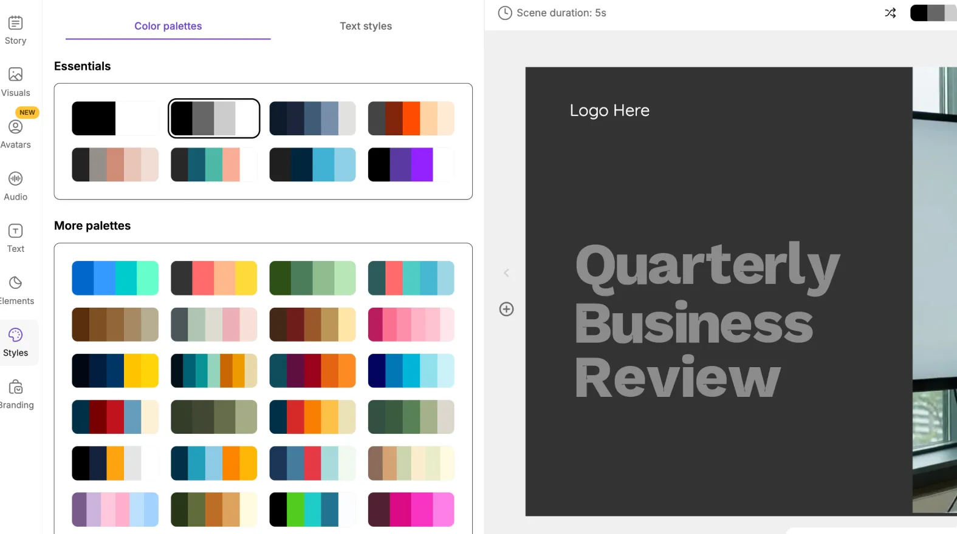
Task: Select the slate, sage and pink pastel palette
Action: [214, 325]
